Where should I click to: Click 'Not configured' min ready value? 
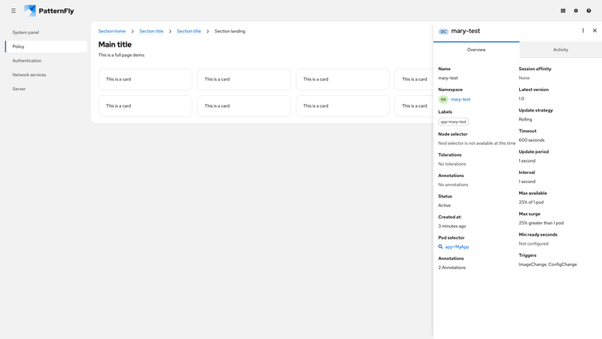click(534, 243)
